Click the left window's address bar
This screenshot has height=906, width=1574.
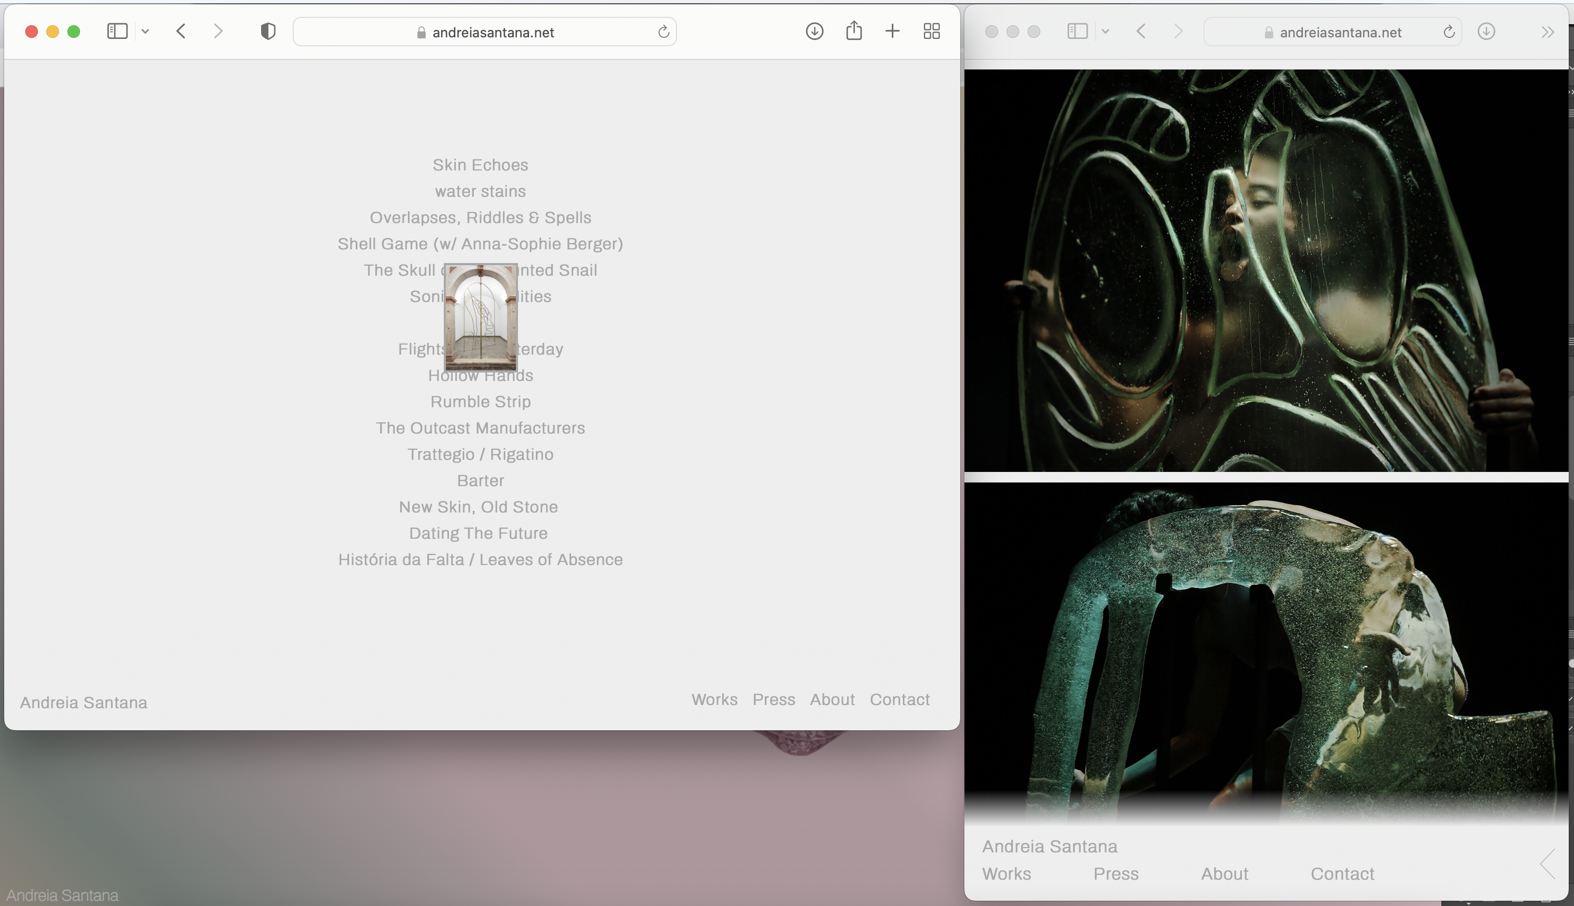click(486, 32)
